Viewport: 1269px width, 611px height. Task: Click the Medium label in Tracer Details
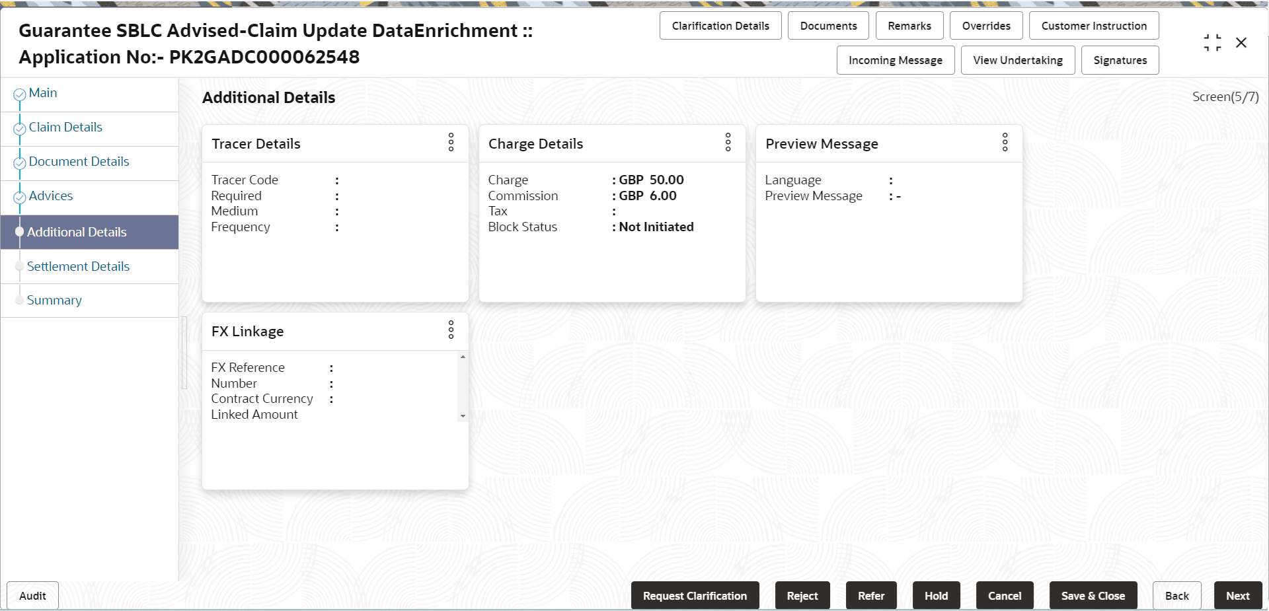[235, 211]
